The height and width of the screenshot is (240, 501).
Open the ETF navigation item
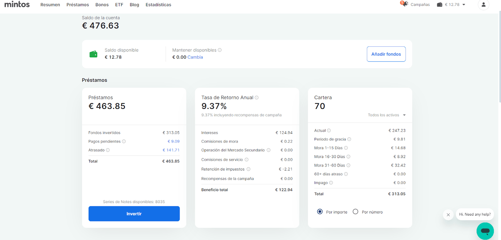click(119, 5)
